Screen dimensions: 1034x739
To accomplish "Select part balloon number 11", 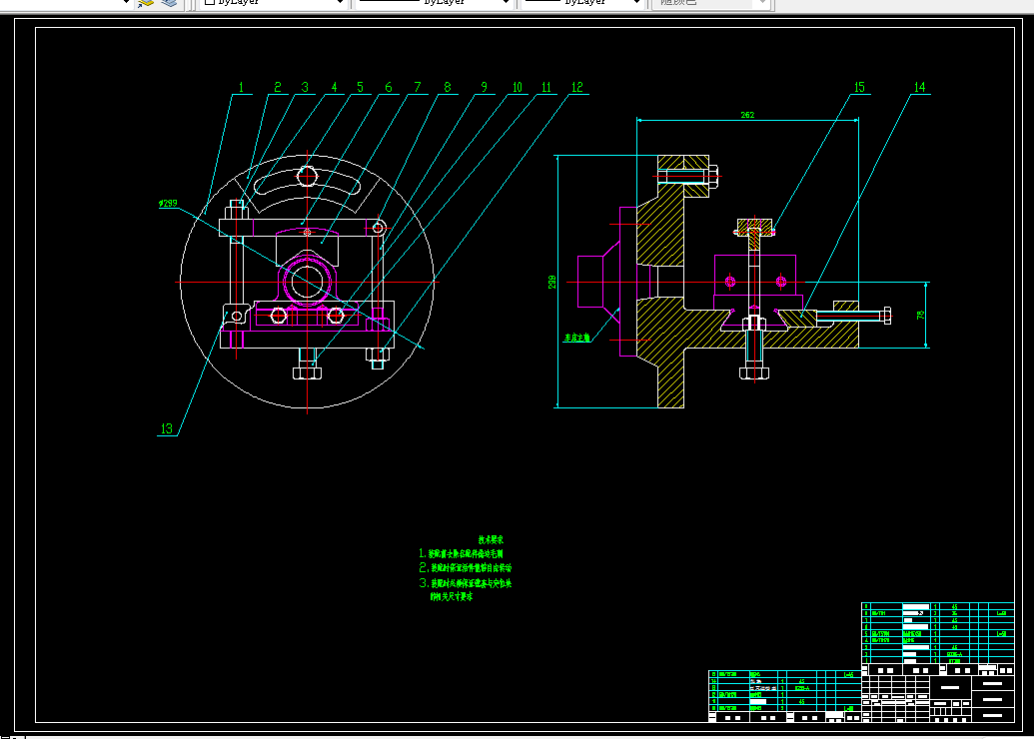I will tap(546, 87).
